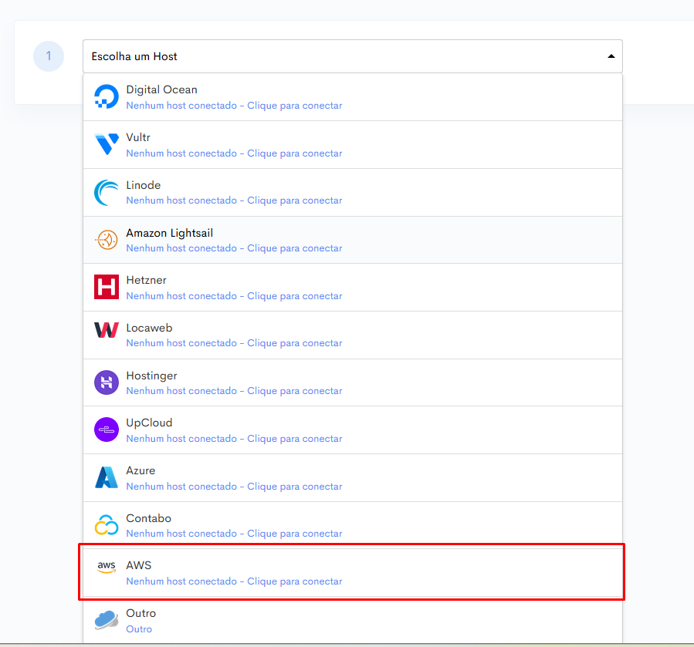Viewport: 694px width, 647px height.
Task: Pick UpCloud as the host
Action: (x=353, y=430)
